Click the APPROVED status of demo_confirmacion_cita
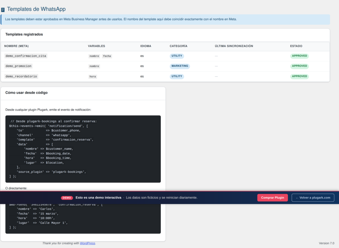The width and height of the screenshot is (339, 248). 299,56
